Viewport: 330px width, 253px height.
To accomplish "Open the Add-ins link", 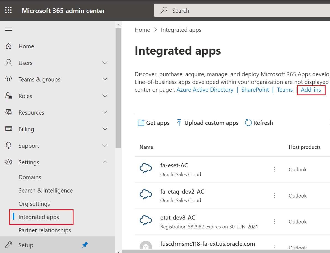I will tap(311, 90).
